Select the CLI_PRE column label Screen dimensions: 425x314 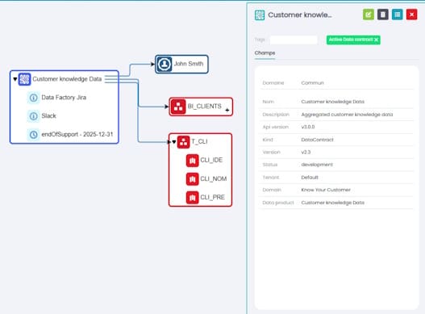pos(213,197)
